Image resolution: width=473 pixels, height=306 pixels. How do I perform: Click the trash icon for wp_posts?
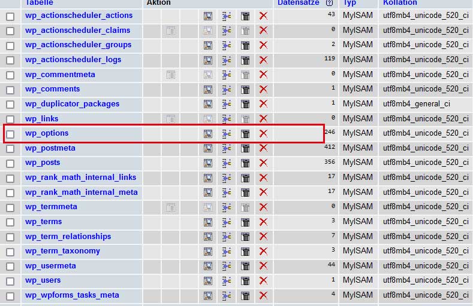245,163
